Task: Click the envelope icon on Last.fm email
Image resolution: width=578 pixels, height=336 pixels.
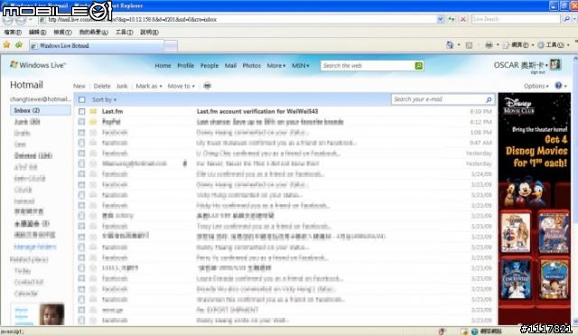Action: tap(94, 111)
